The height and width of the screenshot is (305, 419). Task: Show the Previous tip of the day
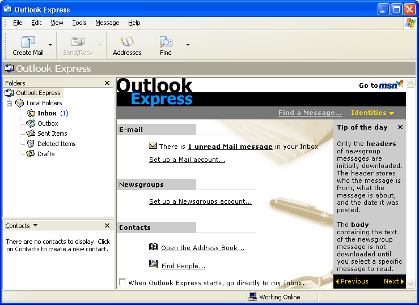[352, 281]
